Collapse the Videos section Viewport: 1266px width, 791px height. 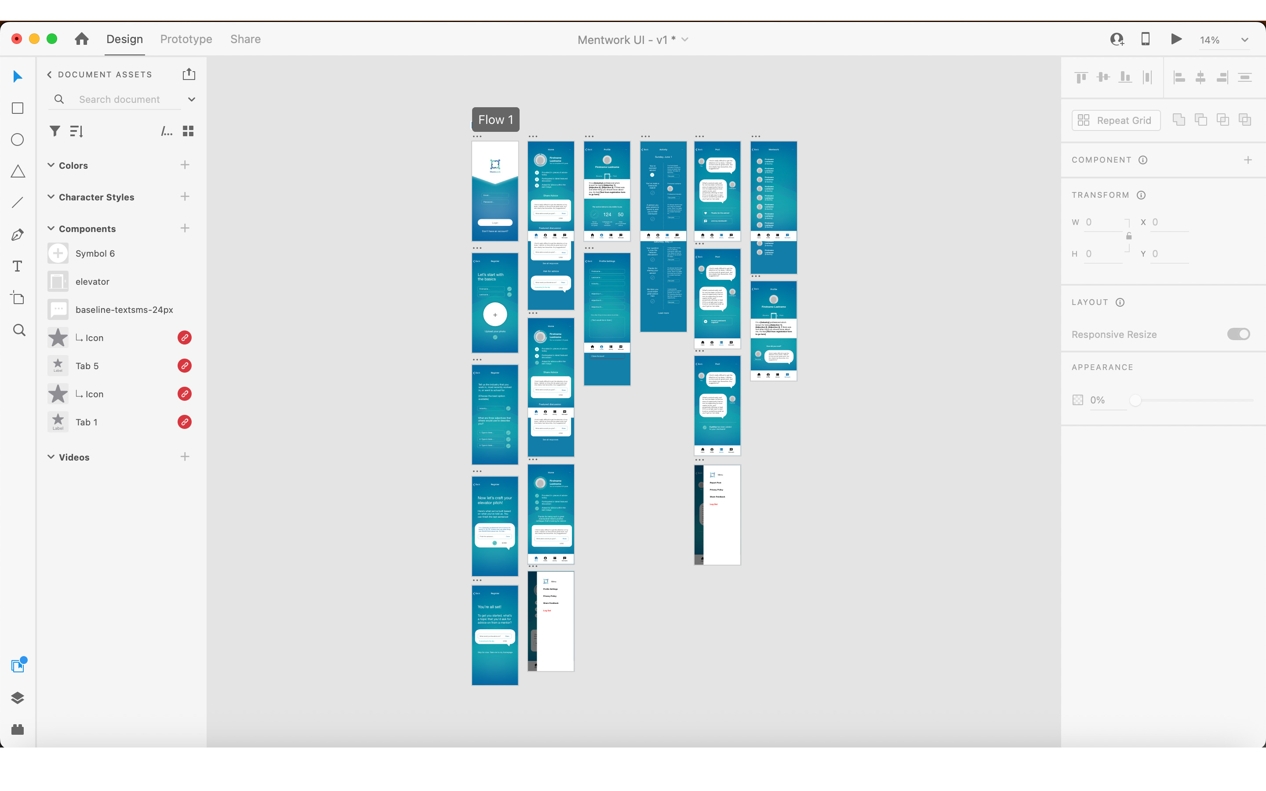(51, 457)
